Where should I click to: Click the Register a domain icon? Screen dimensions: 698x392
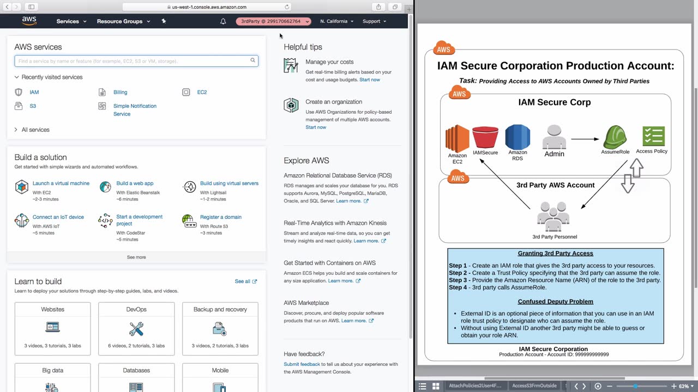point(189,220)
